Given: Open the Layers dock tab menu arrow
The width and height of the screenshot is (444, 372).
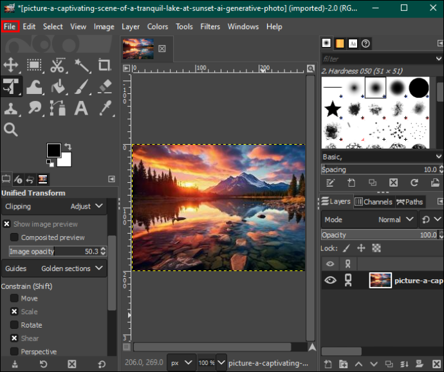Looking at the screenshot, I should 440,201.
